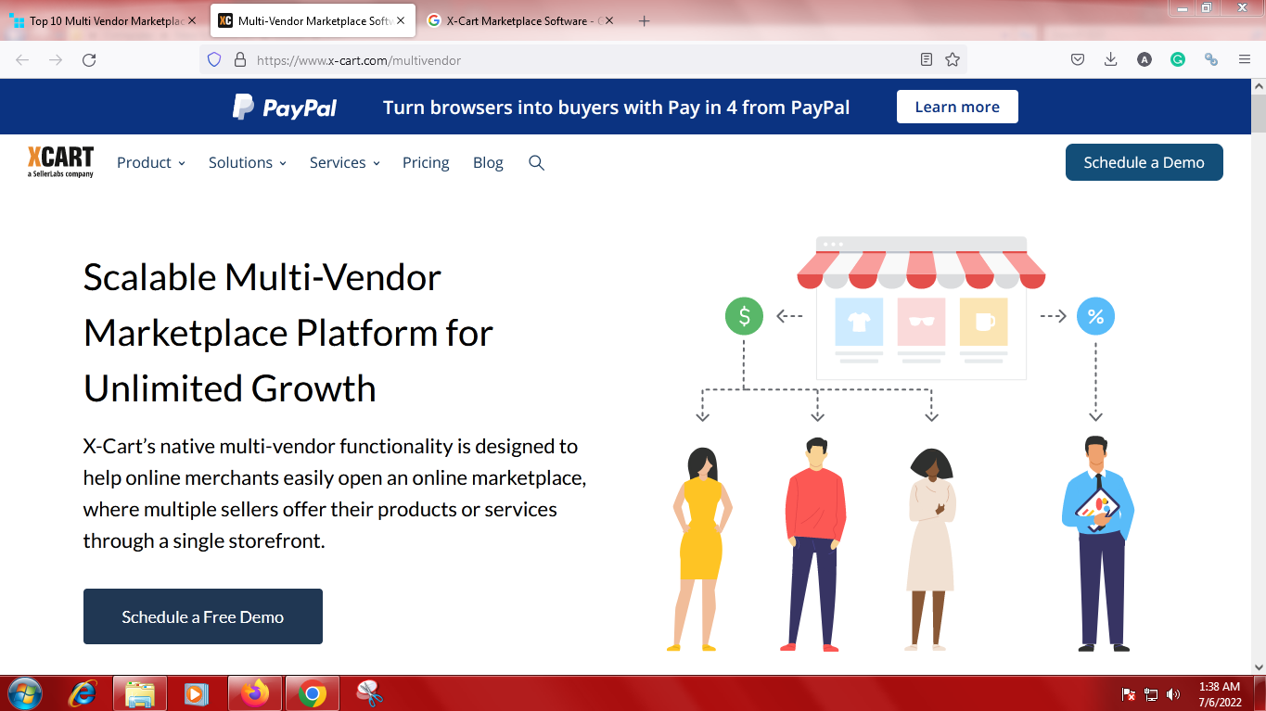This screenshot has width=1266, height=711.
Task: Expand the Services dropdown menu
Action: (345, 162)
